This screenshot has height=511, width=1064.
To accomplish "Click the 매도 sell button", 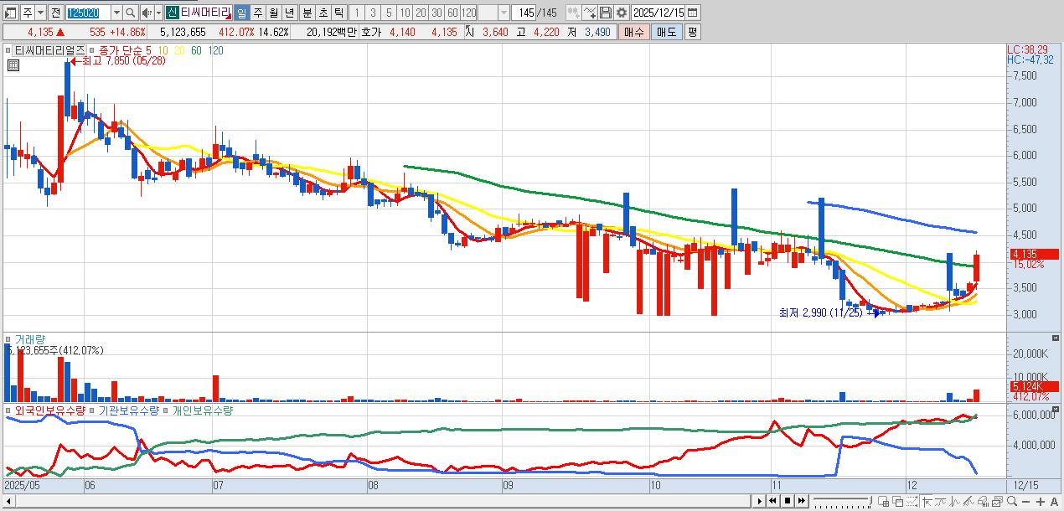I will coord(667,32).
